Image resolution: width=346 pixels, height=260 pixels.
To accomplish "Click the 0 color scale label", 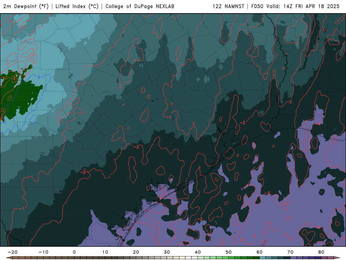I will pos(74,252).
